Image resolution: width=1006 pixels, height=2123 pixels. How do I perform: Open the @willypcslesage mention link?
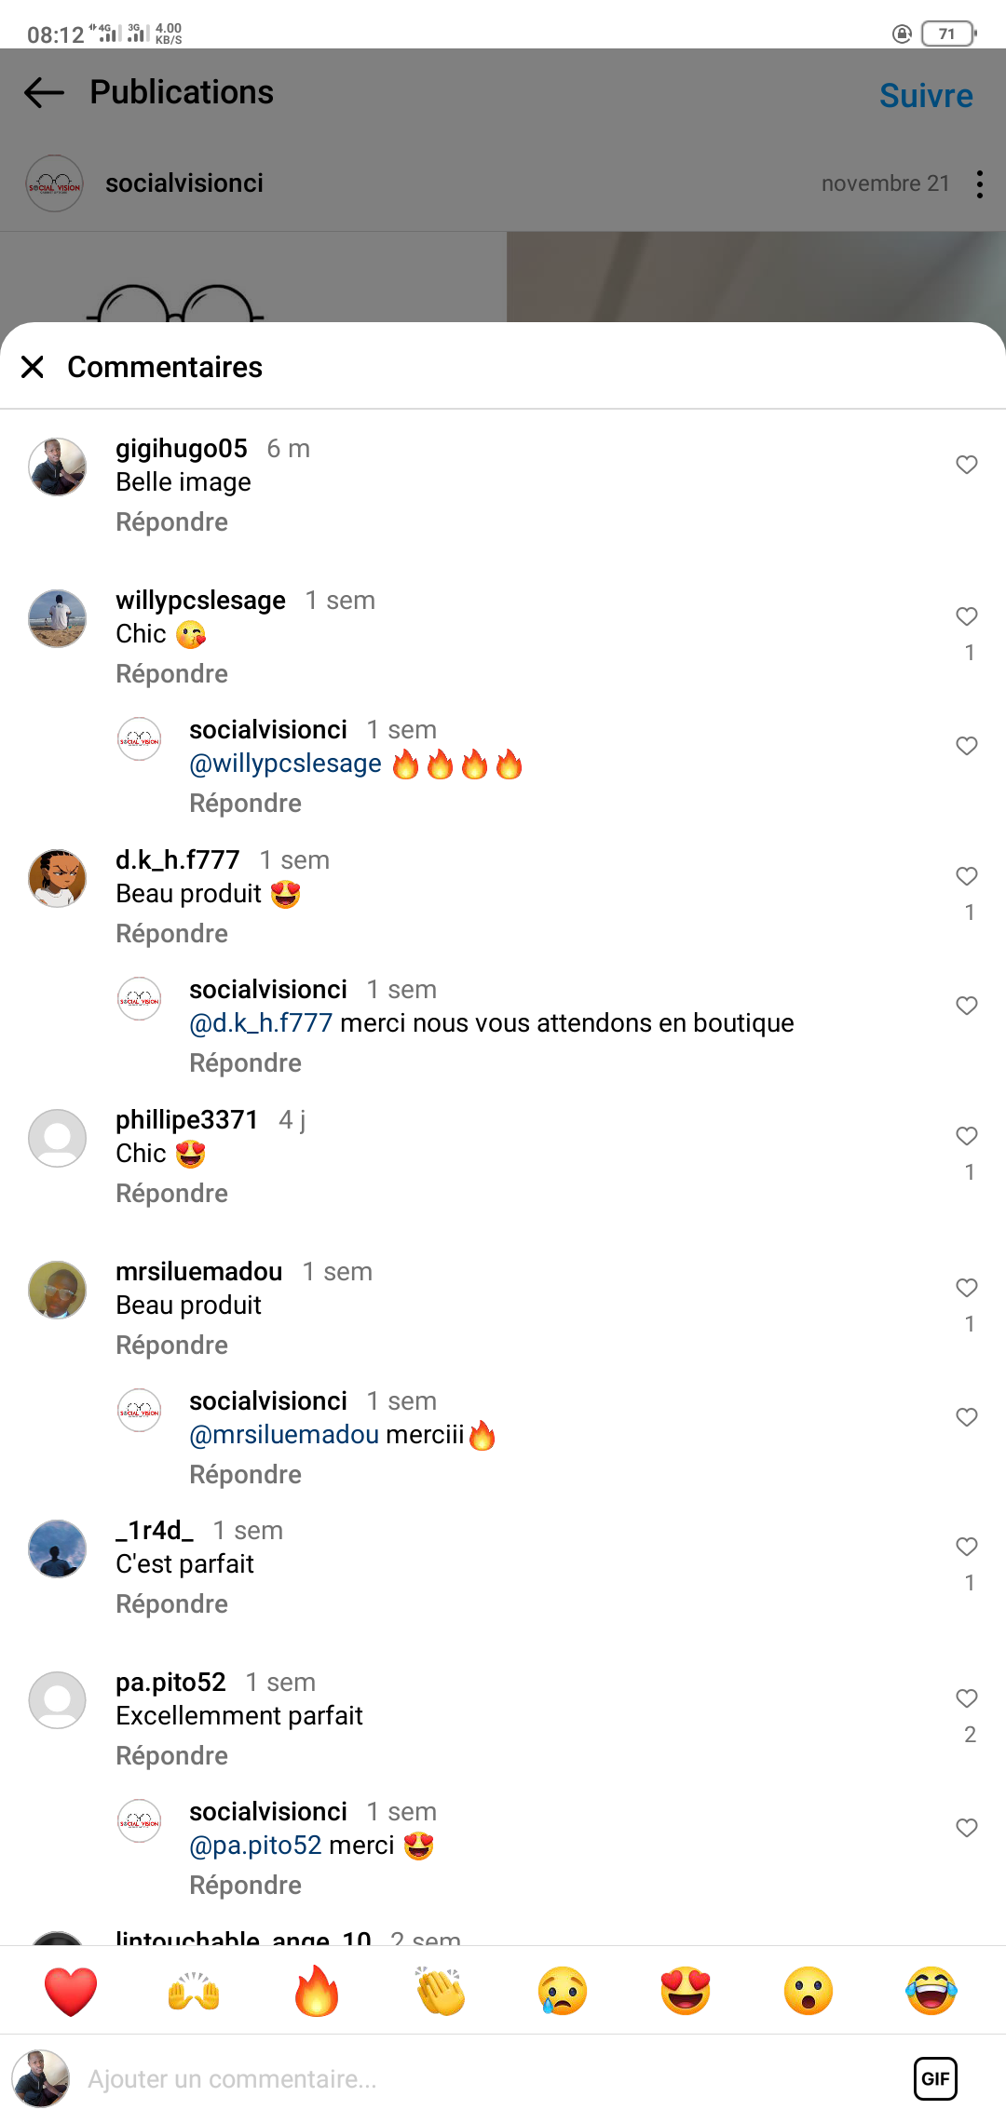285,764
